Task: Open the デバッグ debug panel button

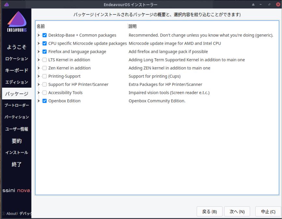Action: pos(25,213)
